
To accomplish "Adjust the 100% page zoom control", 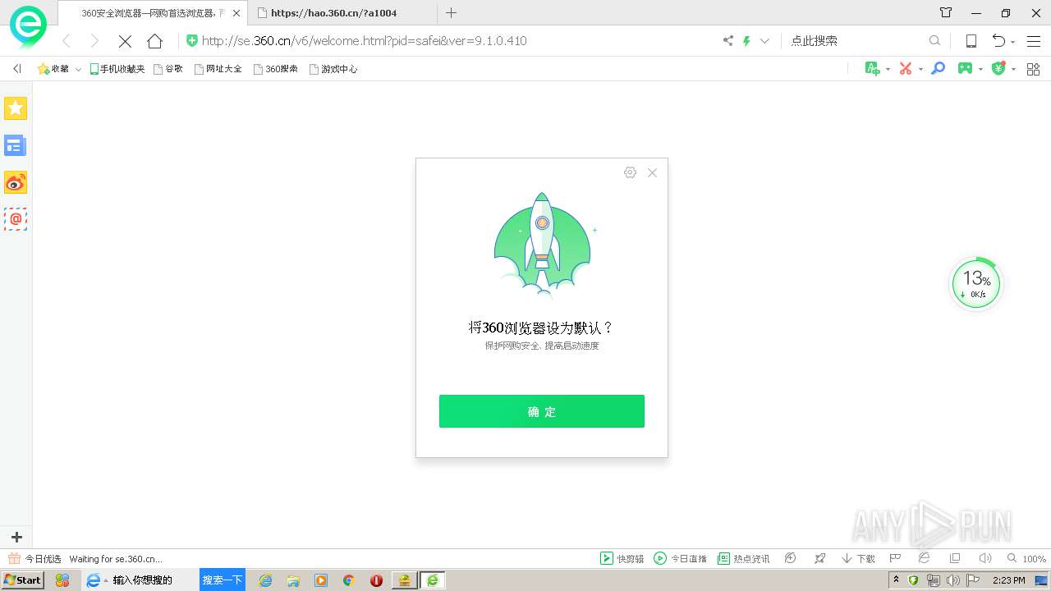I will [x=1026, y=558].
